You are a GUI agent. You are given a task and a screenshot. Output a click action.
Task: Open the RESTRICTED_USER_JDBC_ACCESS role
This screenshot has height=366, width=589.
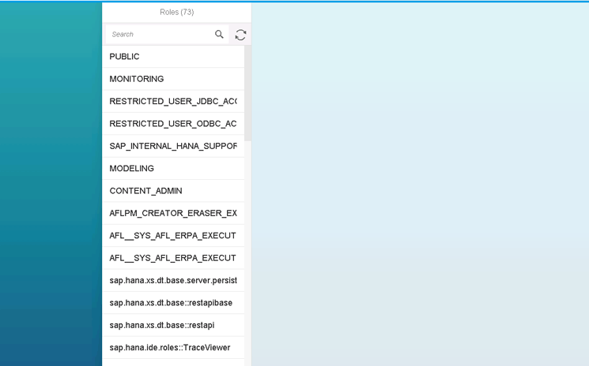pos(172,102)
